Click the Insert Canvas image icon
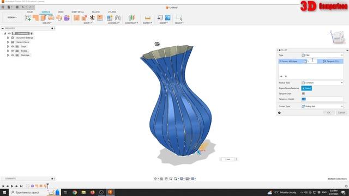349x196 pixels. [167, 17]
